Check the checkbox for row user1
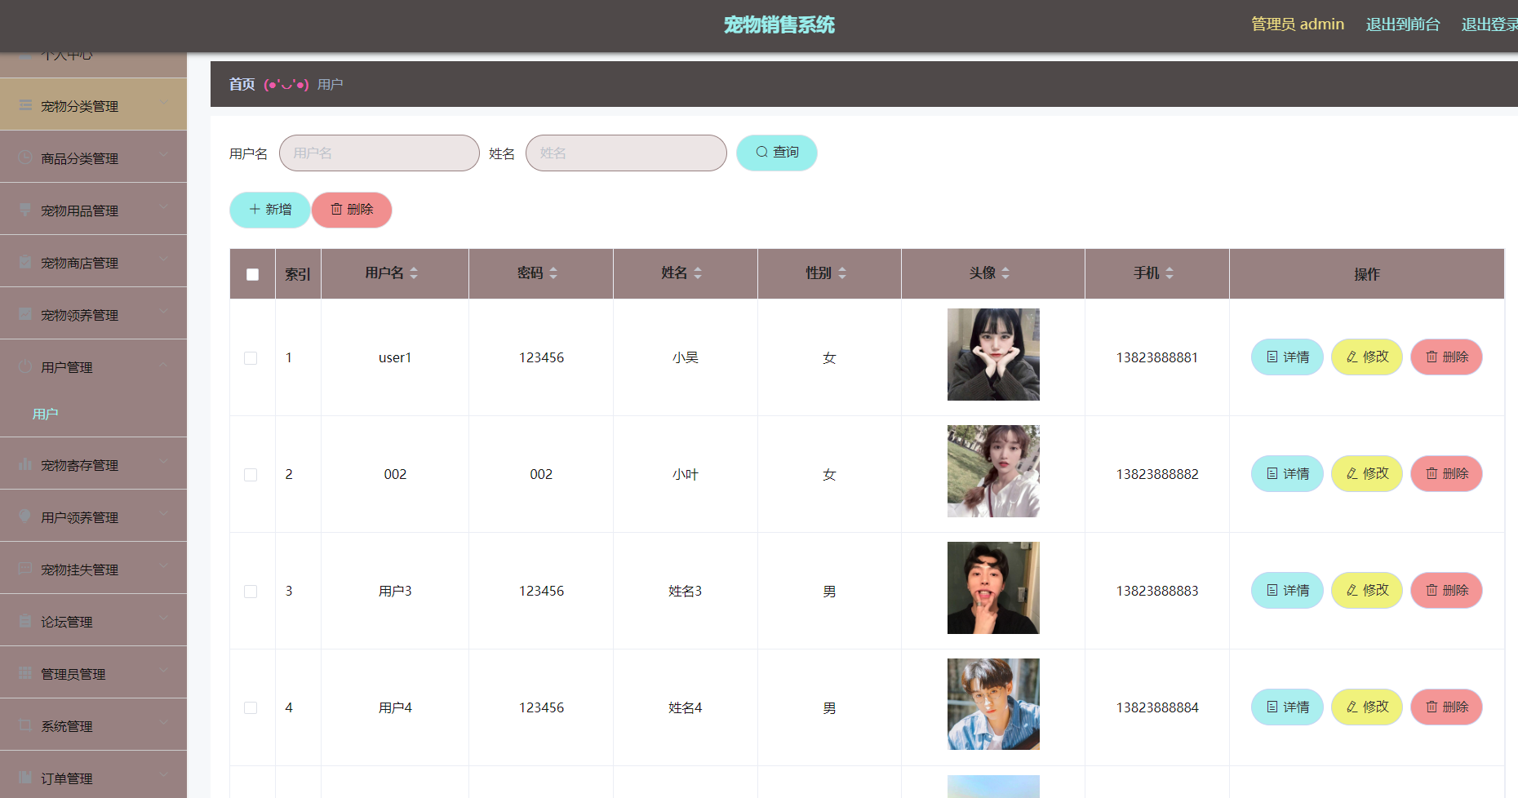This screenshot has width=1518, height=798. 251,358
